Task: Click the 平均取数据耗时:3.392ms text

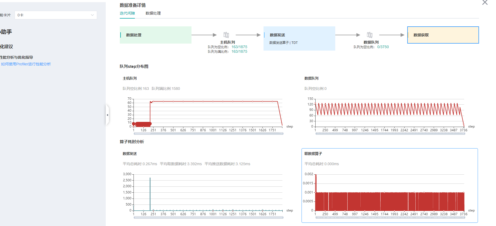Action: click(181, 164)
